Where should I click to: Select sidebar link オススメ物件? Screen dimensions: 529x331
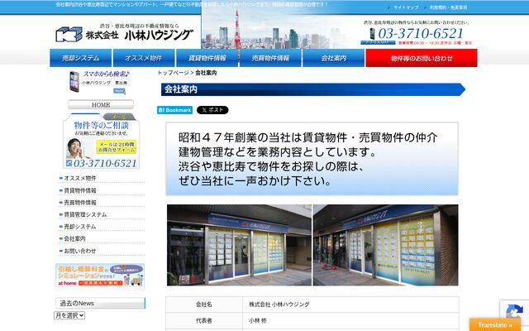coord(80,178)
